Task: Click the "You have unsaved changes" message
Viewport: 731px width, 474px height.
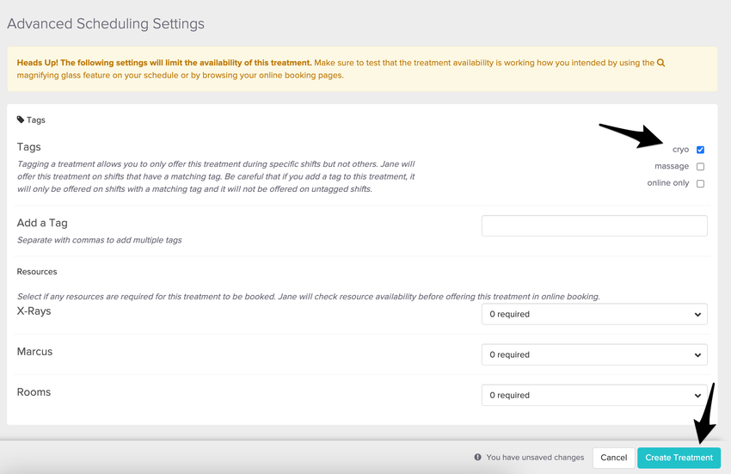Action: point(535,458)
